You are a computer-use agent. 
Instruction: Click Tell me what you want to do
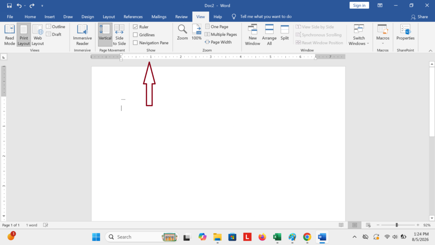266,17
